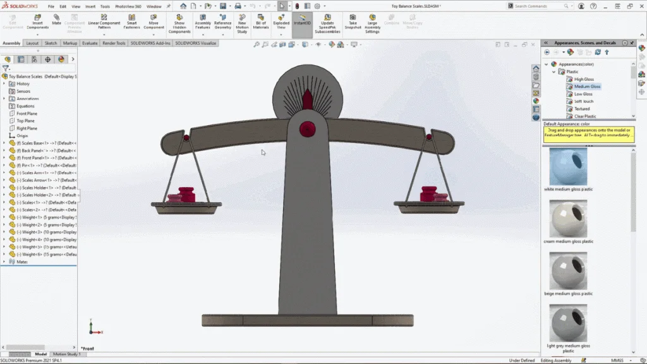This screenshot has height=364, width=647.
Task: Open Large Assembly Settings
Action: (372, 23)
